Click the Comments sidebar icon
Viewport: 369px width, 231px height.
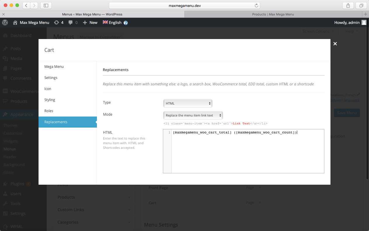5,78
